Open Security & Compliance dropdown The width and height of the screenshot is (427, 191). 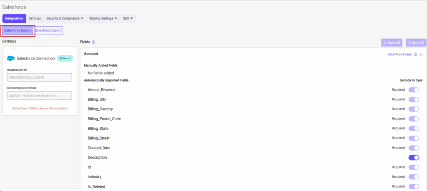[65, 18]
